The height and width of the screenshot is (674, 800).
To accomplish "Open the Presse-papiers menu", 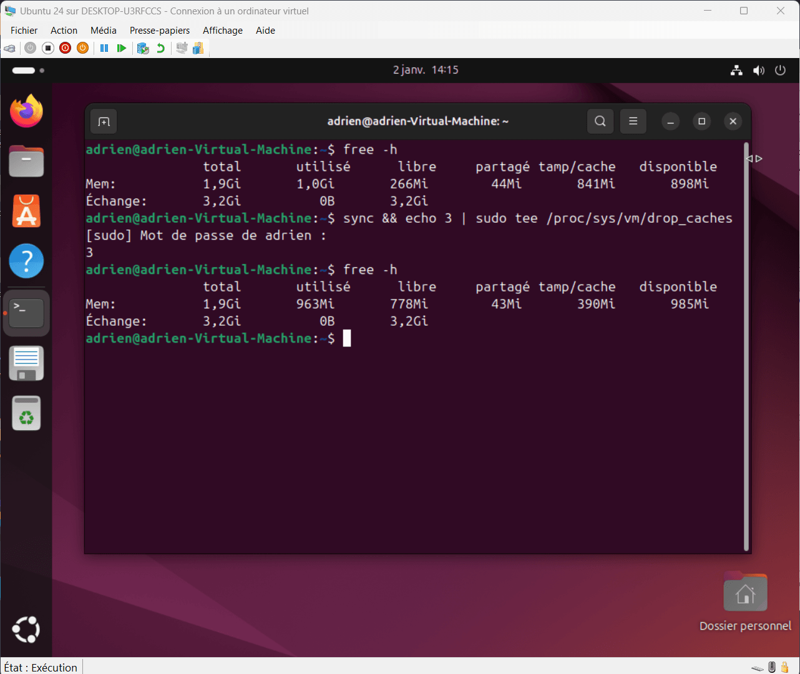I will click(x=160, y=31).
